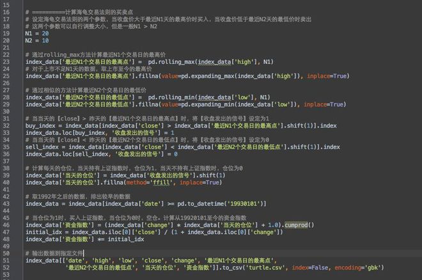Click the 'turtle.csv' filename string

265,268
